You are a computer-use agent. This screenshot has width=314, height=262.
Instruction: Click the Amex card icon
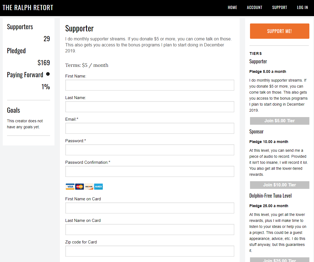tap(98, 187)
